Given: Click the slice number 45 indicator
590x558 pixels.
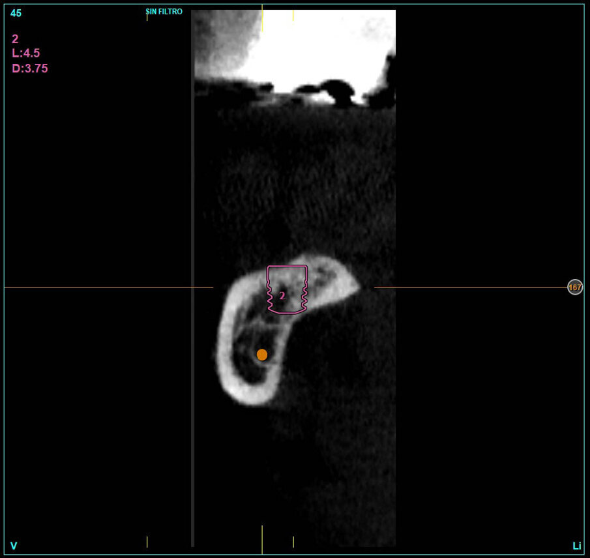Looking at the screenshot, I should (x=16, y=13).
